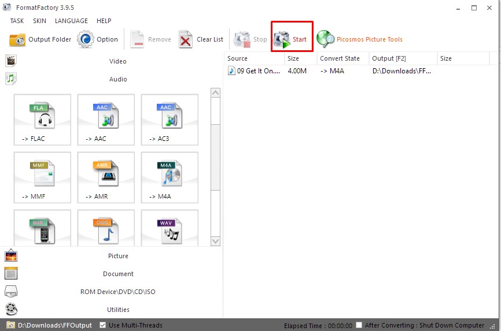Sort by the first Size column header

pos(301,58)
